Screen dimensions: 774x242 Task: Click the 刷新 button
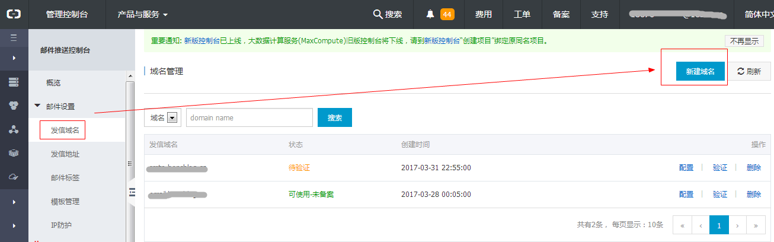(749, 71)
